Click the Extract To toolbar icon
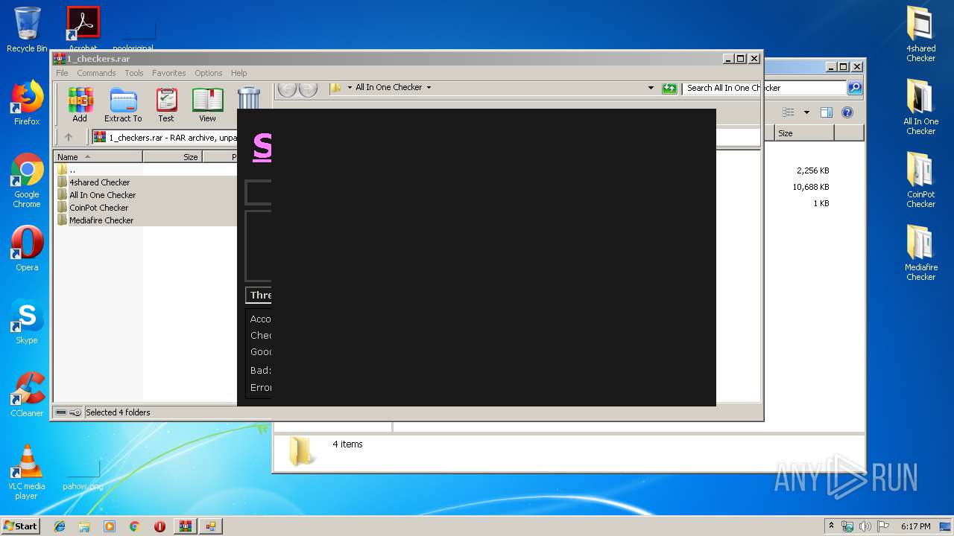The image size is (954, 536). coord(123,105)
